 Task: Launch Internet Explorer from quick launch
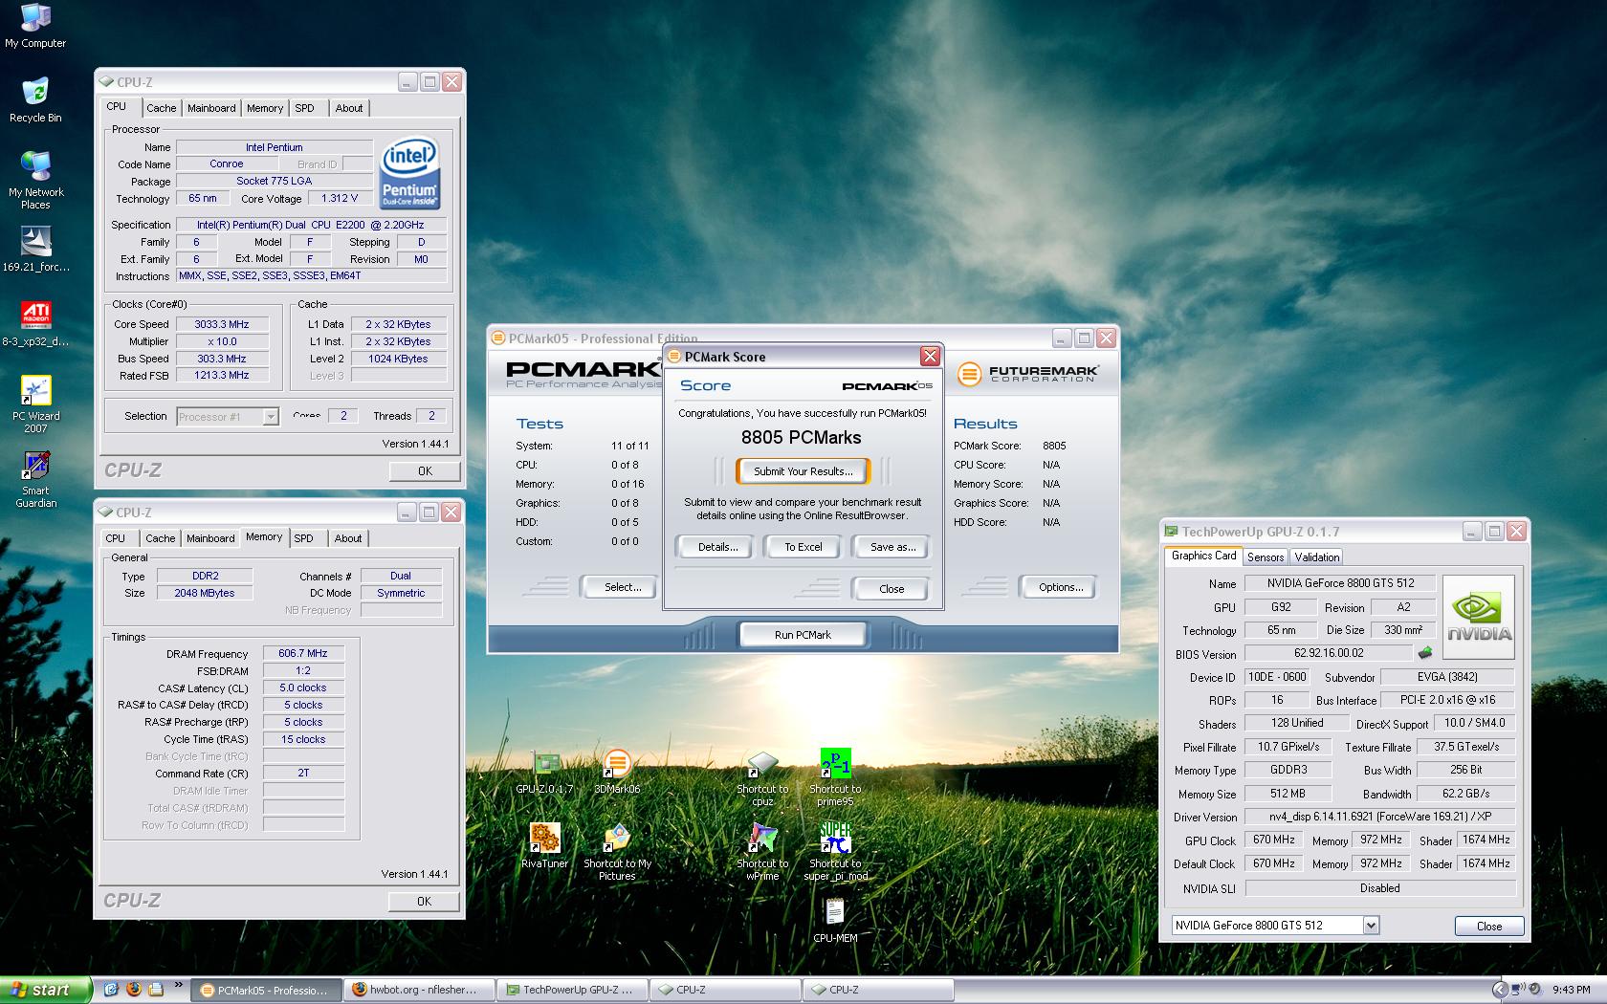[111, 990]
